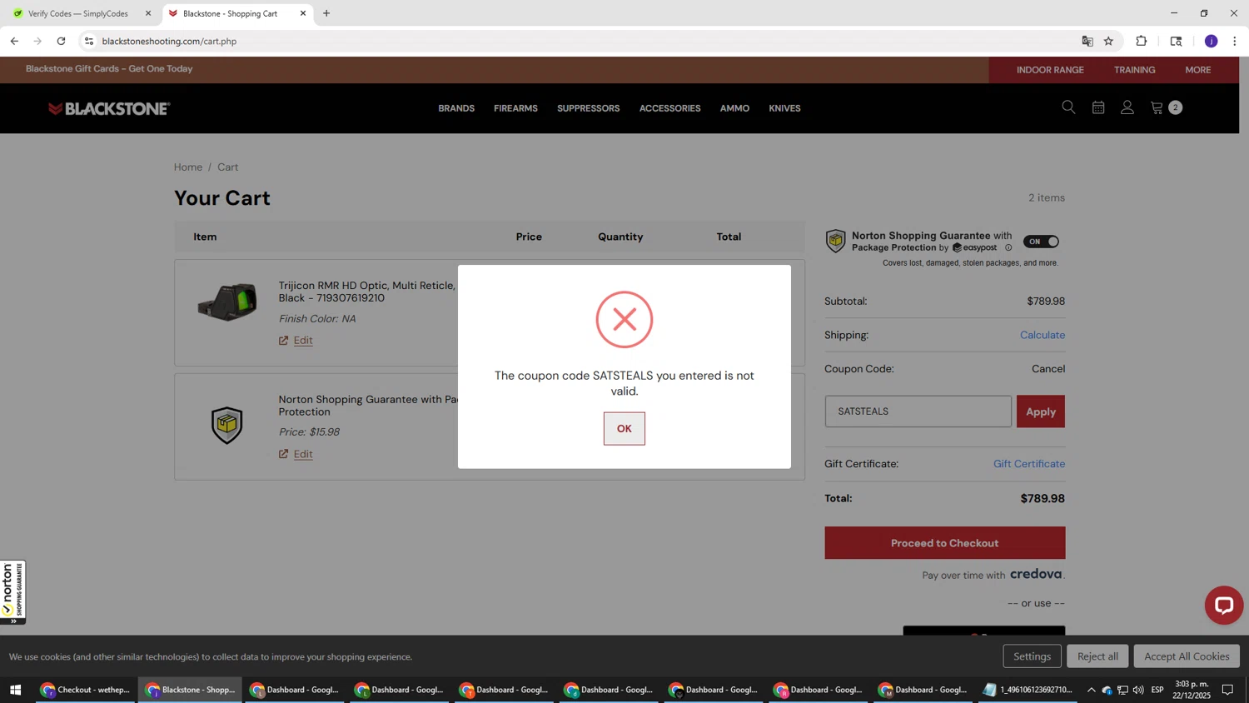Click Calculate shipping link
This screenshot has height=703, width=1249.
pyautogui.click(x=1042, y=335)
